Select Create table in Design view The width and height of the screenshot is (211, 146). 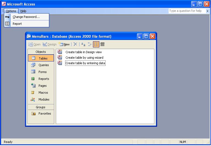click(x=84, y=52)
